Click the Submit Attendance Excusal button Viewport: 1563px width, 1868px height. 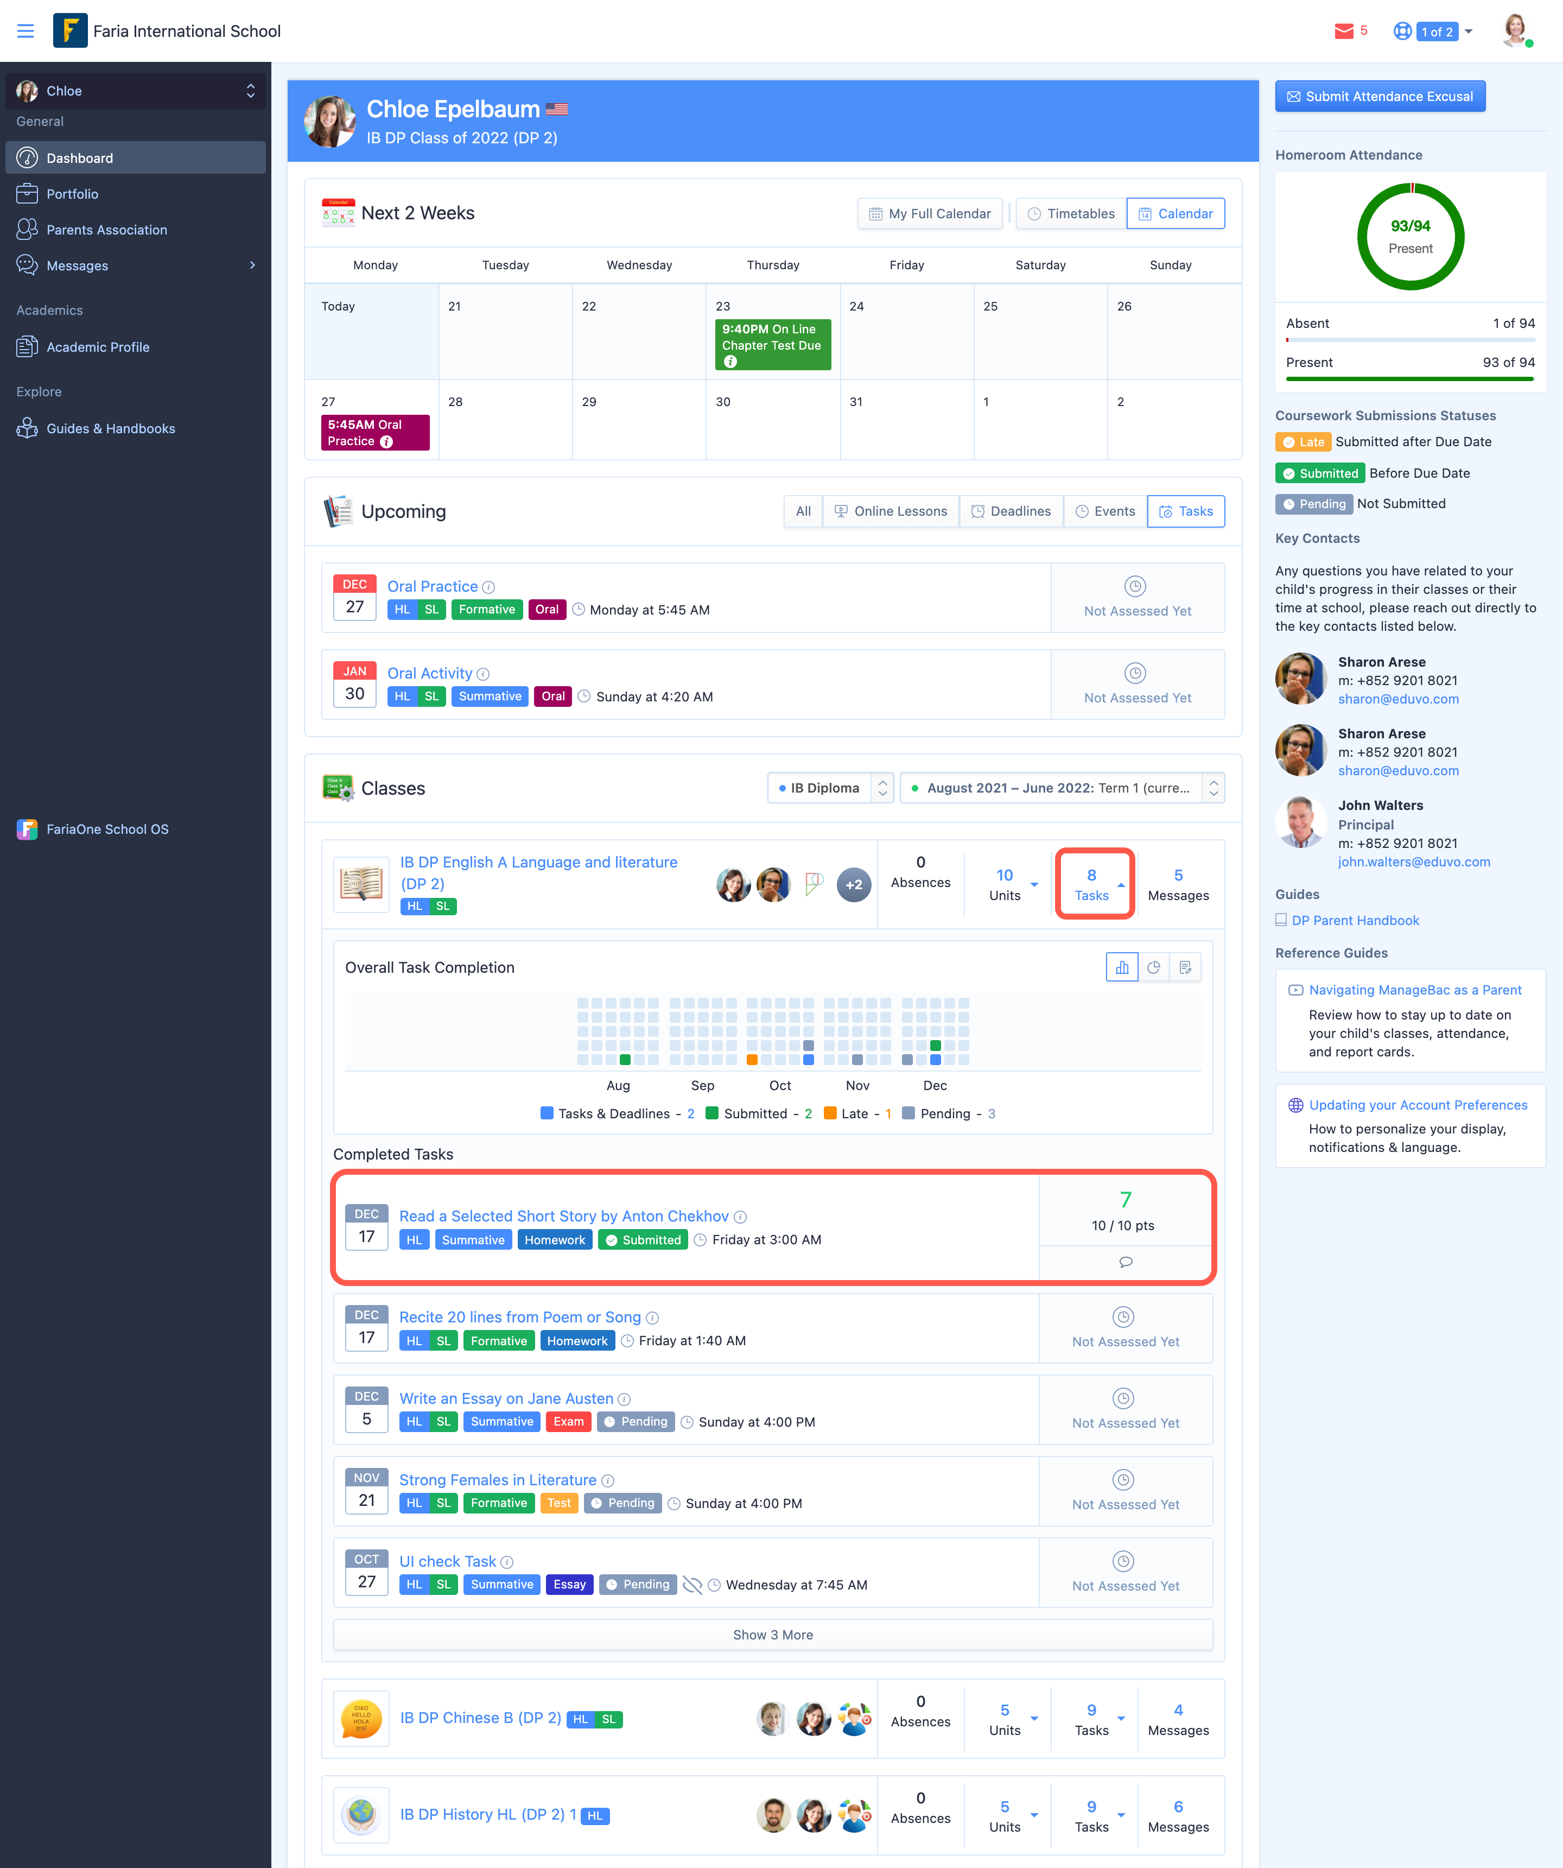point(1380,96)
